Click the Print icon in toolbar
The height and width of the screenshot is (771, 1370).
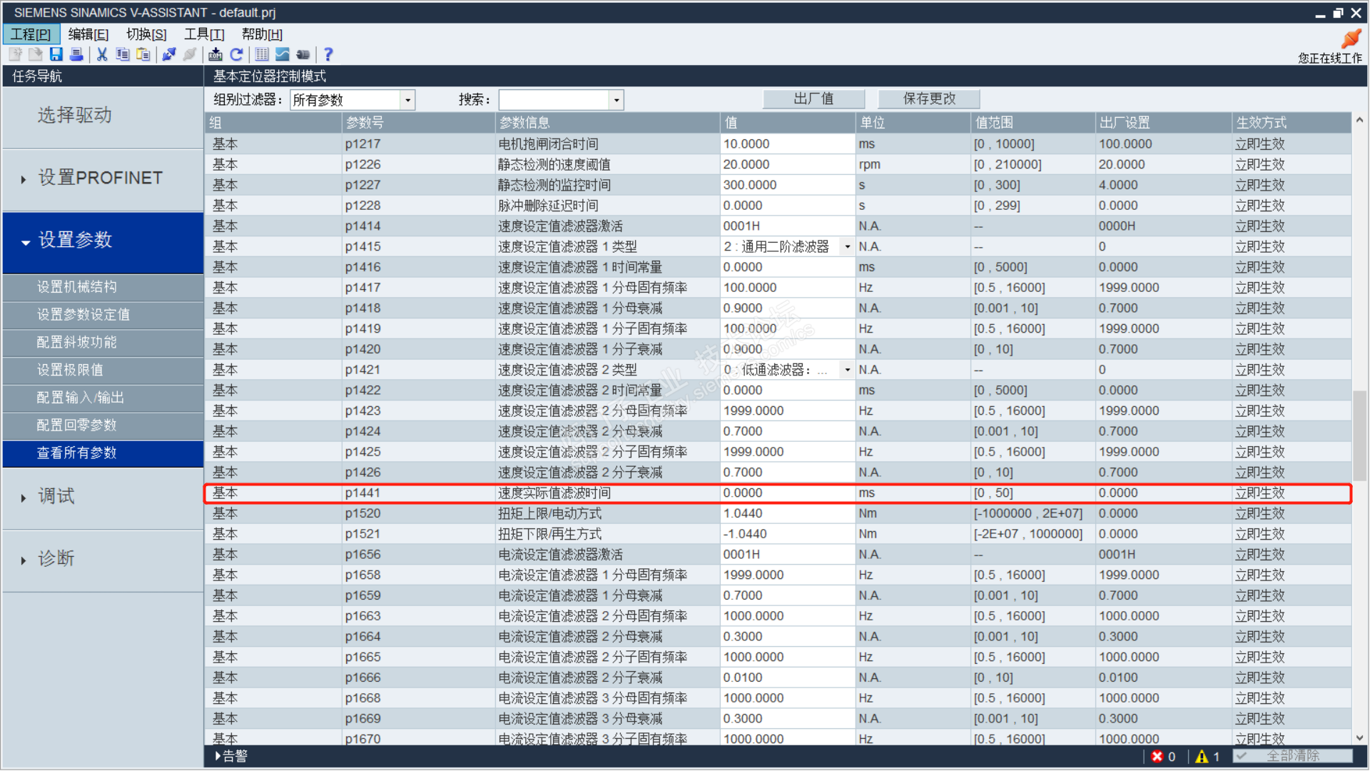coord(76,54)
